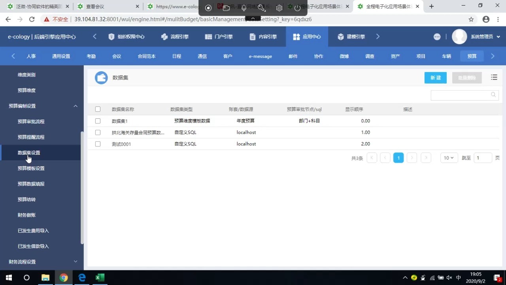The height and width of the screenshot is (285, 506).
Task: Switch to the 资产 module tab
Action: point(395,56)
